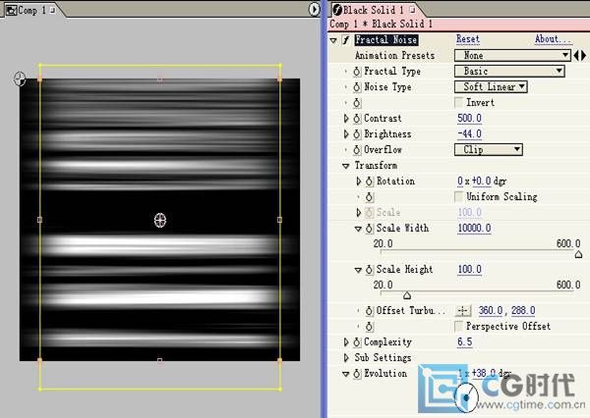This screenshot has height=418, width=590.
Task: Enable the Invert checkbox
Action: [458, 102]
